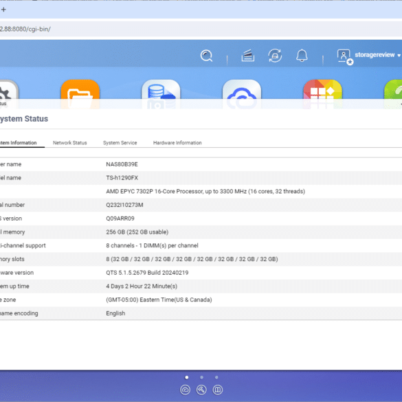Switch to the Network Status tab
This screenshot has height=402, width=402.
[69, 143]
